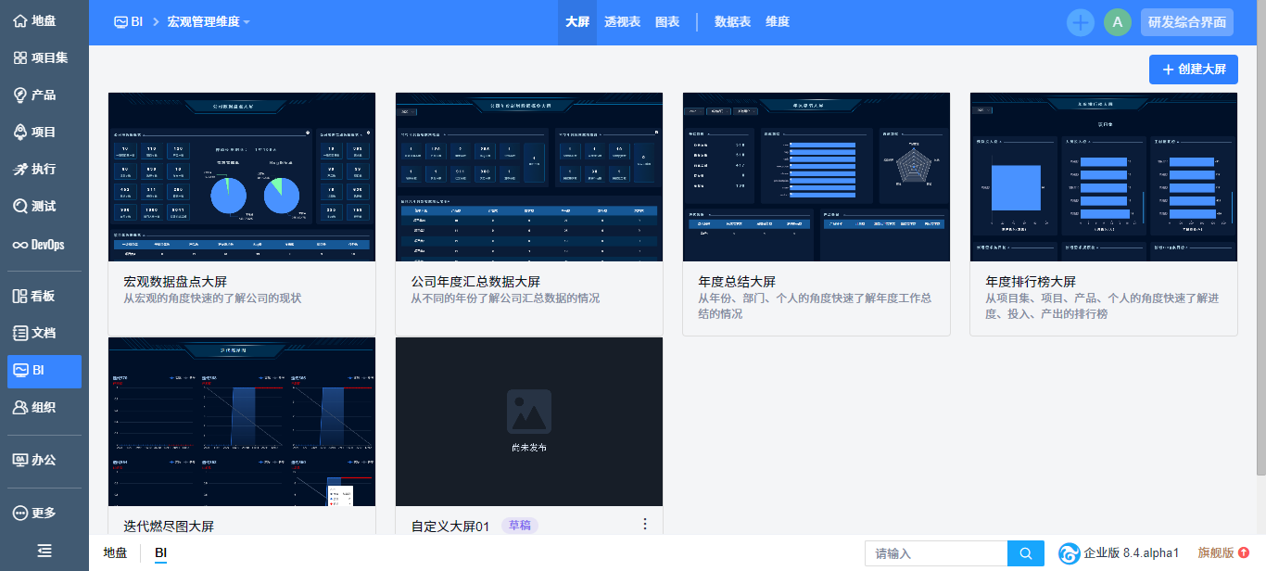
Task: Navigate to the 测试 module
Action: click(34, 206)
